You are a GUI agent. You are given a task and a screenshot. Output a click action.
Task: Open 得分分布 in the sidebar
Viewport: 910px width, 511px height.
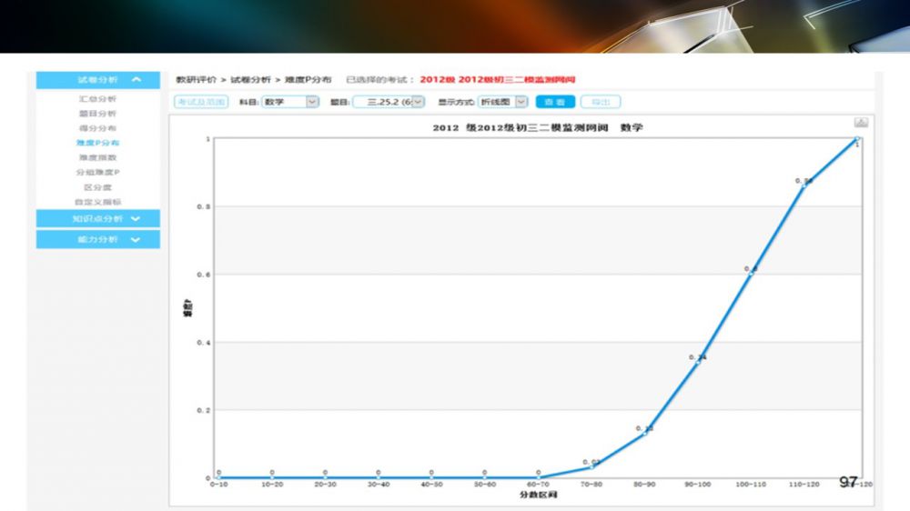[x=97, y=128]
